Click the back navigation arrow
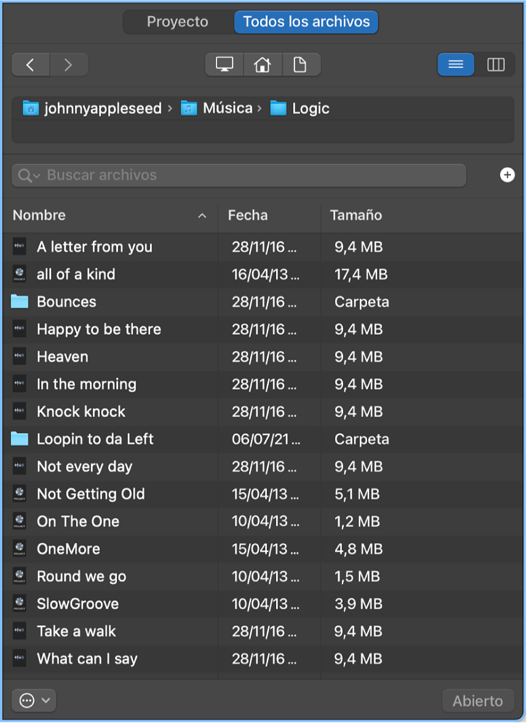The width and height of the screenshot is (527, 724). point(30,65)
